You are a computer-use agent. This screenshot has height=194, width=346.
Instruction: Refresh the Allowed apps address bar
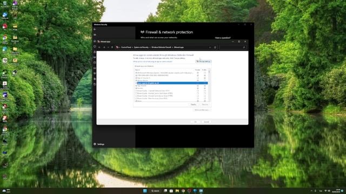point(215,47)
